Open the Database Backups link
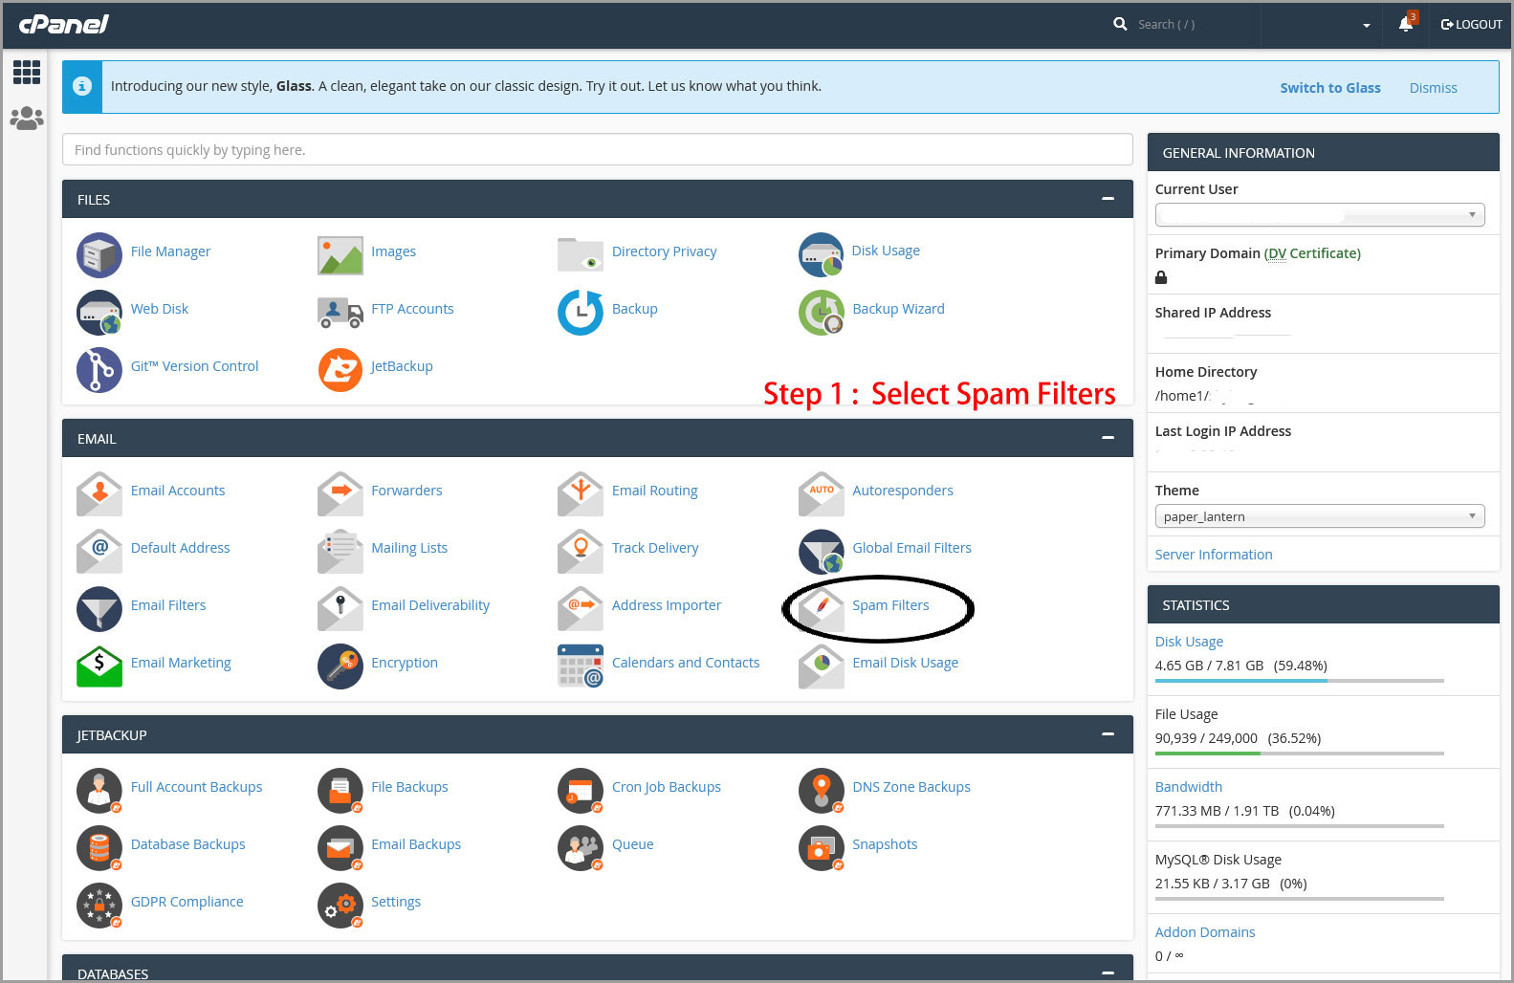This screenshot has width=1514, height=983. coord(188,844)
